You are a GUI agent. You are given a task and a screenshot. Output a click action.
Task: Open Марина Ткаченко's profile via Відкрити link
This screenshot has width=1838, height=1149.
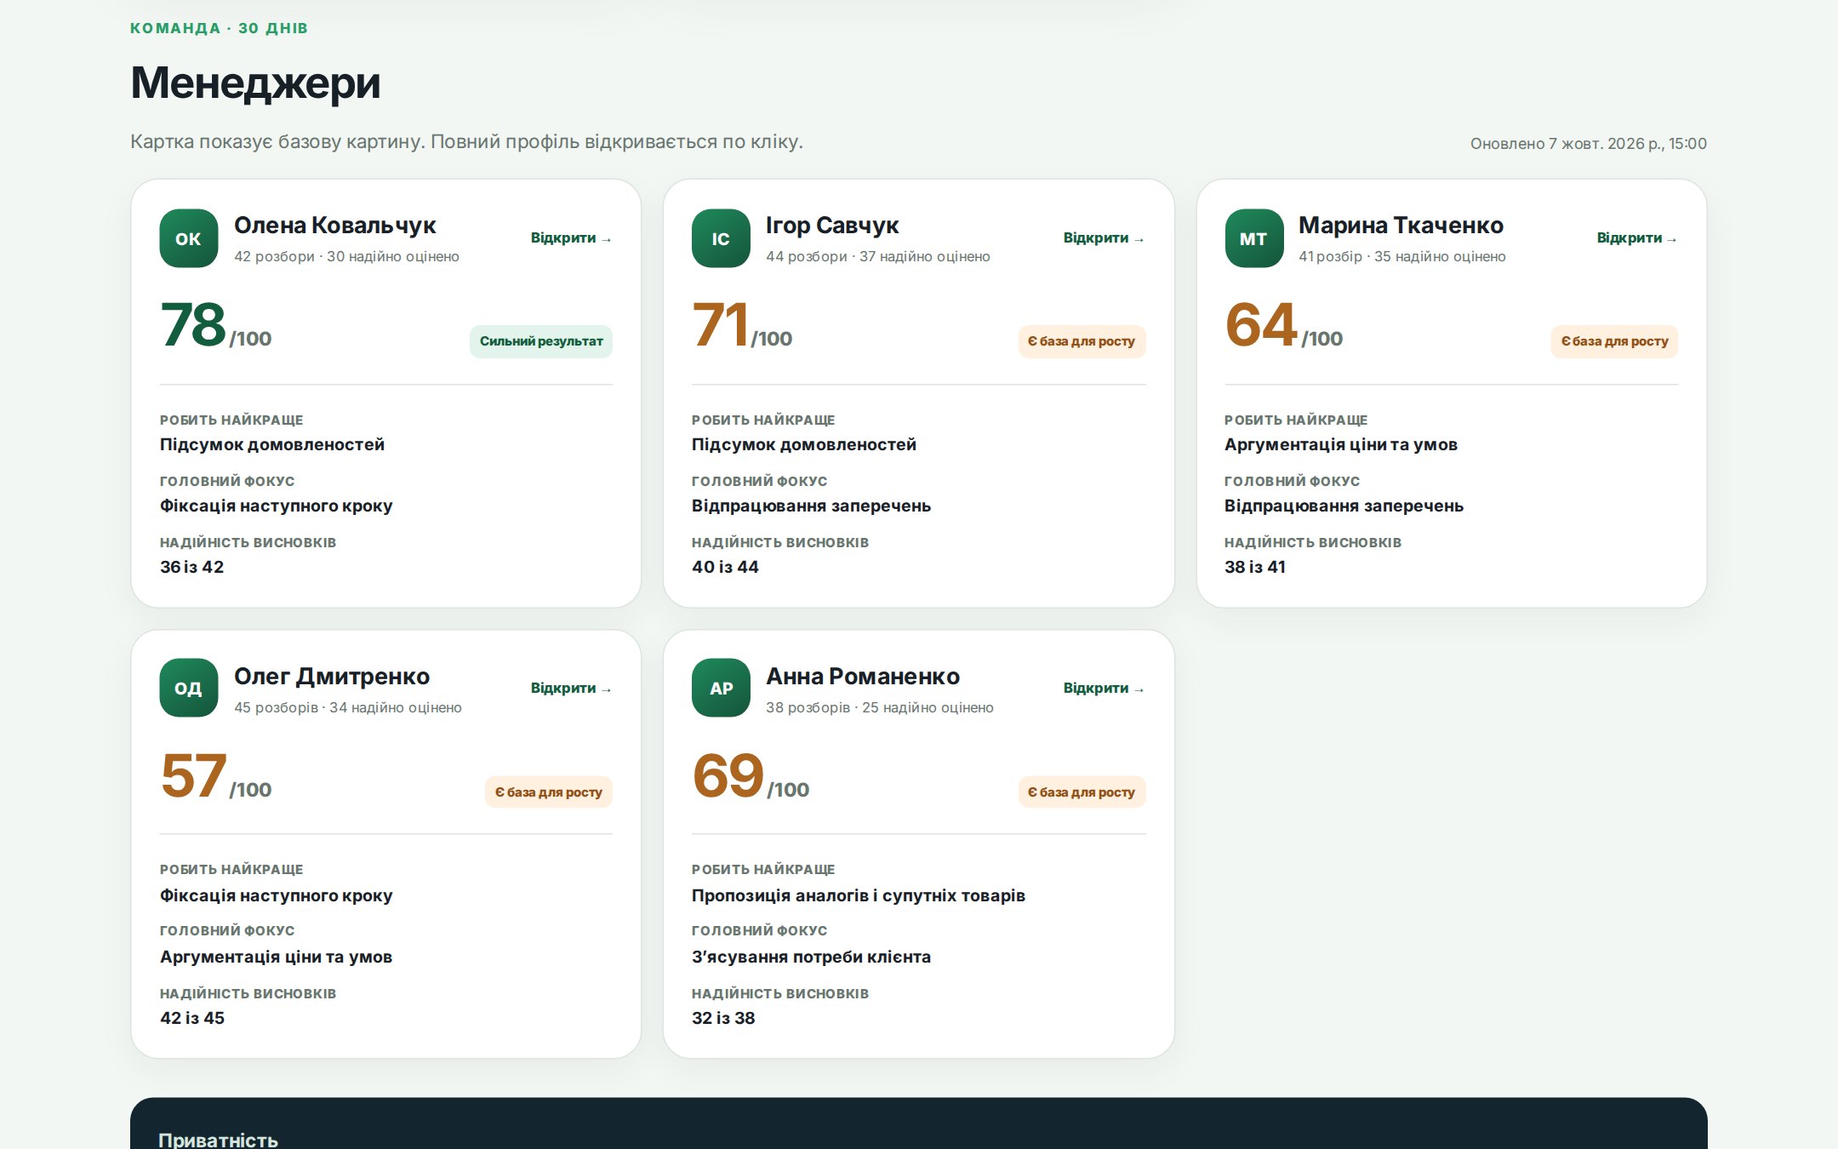pyautogui.click(x=1637, y=238)
